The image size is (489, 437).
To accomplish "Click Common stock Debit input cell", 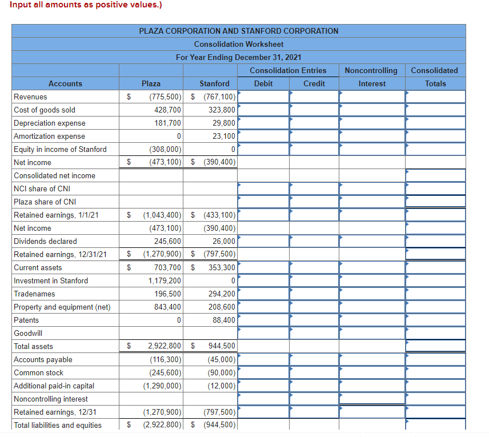I will [x=263, y=373].
